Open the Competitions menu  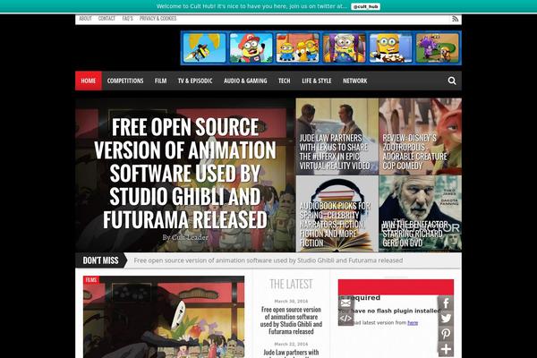[125, 81]
